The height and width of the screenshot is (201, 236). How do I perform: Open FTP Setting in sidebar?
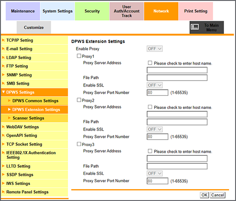pos(34,66)
